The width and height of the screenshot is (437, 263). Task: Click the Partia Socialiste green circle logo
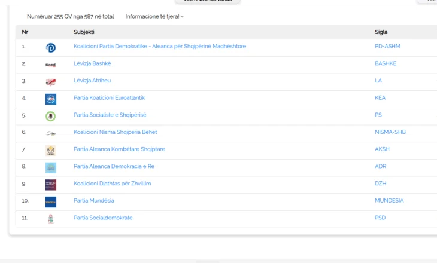tap(51, 116)
